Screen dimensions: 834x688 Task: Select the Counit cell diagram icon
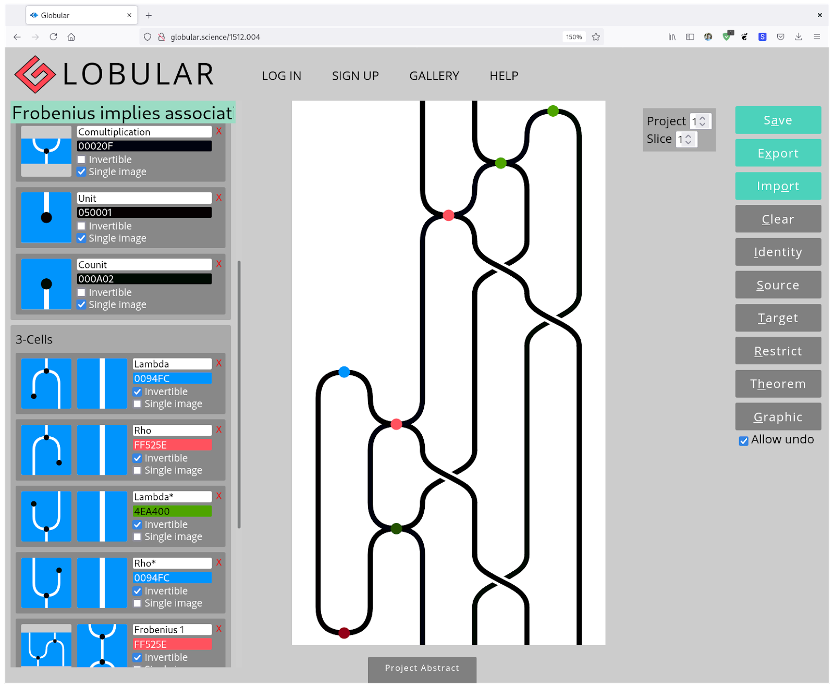click(46, 284)
